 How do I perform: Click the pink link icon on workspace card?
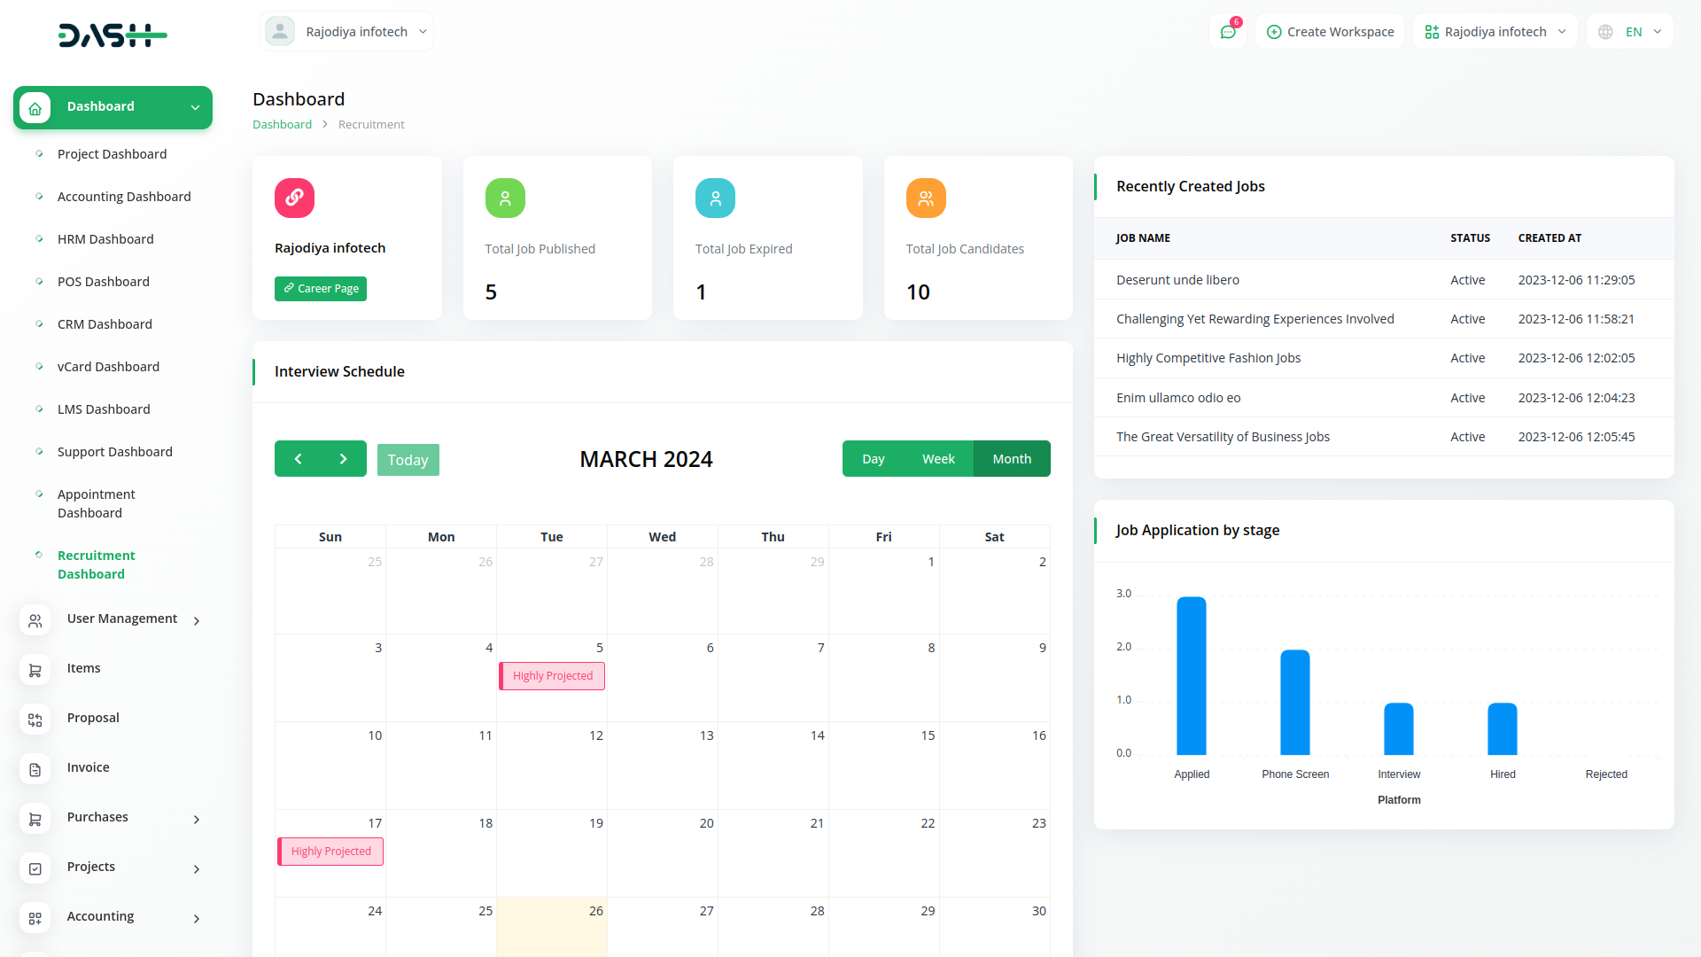294,198
